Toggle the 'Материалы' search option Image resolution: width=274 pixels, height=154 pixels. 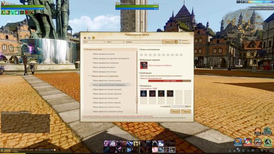[180, 43]
